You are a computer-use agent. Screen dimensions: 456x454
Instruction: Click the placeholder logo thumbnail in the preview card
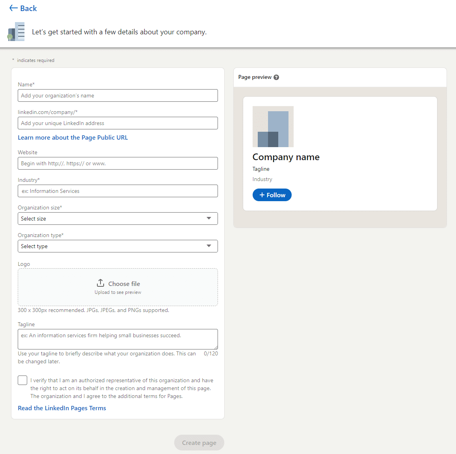pos(273,126)
